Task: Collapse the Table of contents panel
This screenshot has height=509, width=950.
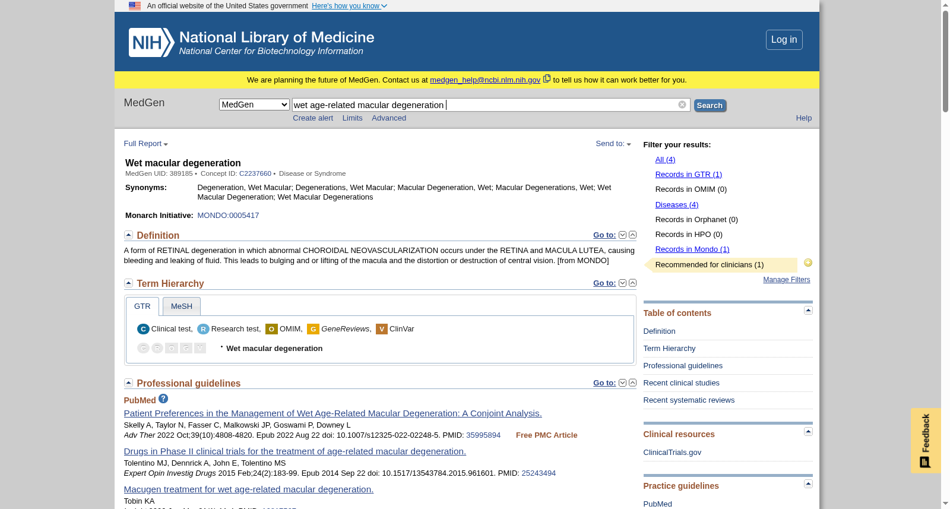Action: 808,311
